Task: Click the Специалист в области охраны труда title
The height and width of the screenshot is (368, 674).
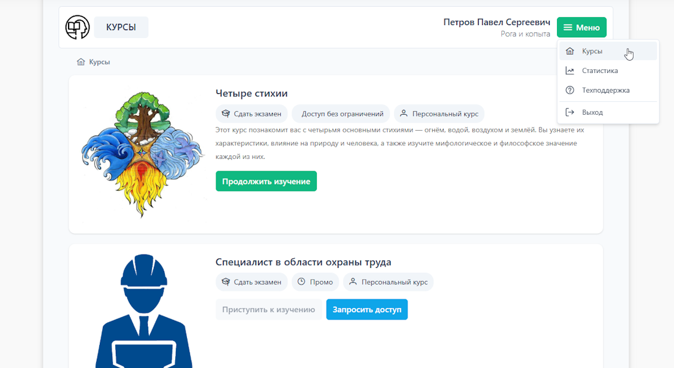Action: 303,263
